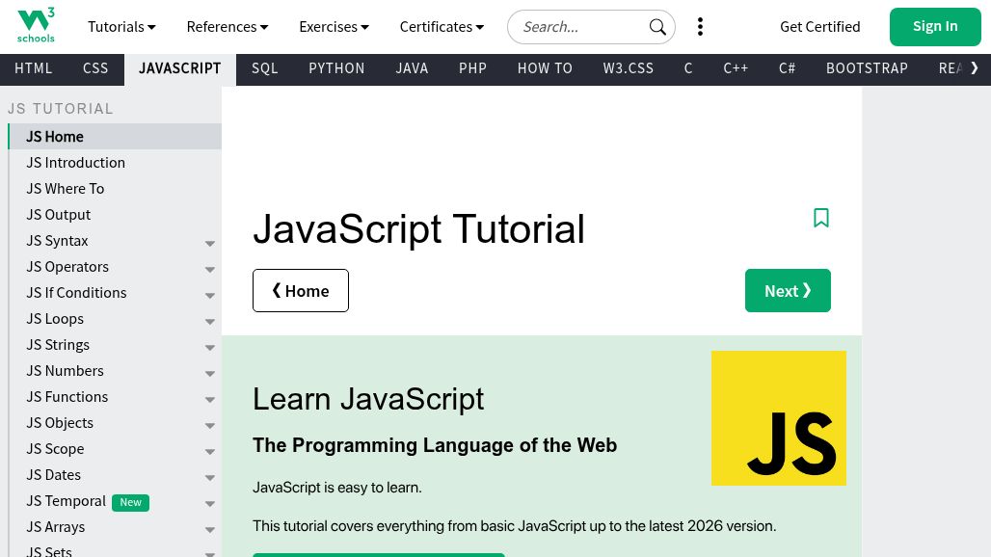Expand the JS Operators section arrow
This screenshot has width=991, height=557.
[x=210, y=269]
